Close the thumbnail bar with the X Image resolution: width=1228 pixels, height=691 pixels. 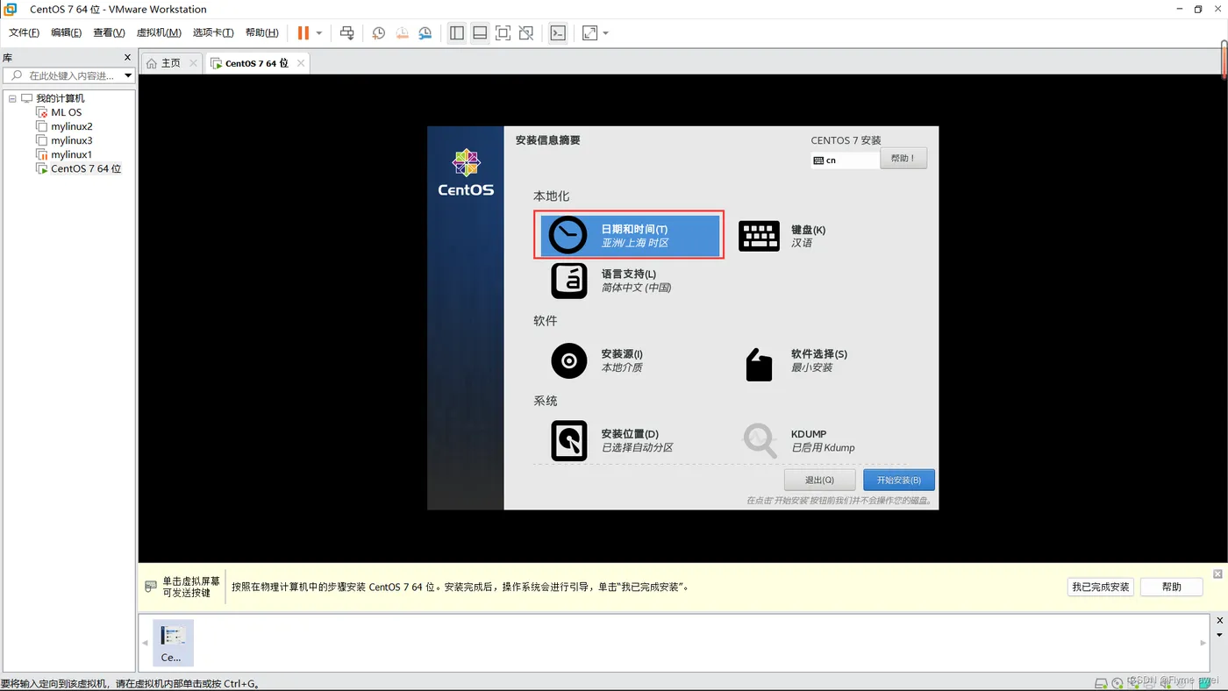[1217, 621]
